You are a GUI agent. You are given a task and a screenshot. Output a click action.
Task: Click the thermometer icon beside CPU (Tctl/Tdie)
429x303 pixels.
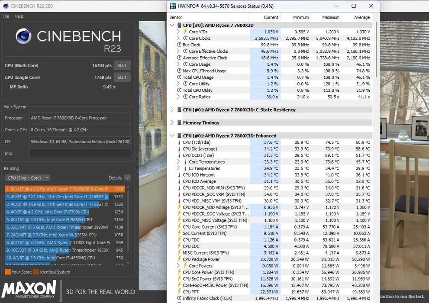[179, 142]
